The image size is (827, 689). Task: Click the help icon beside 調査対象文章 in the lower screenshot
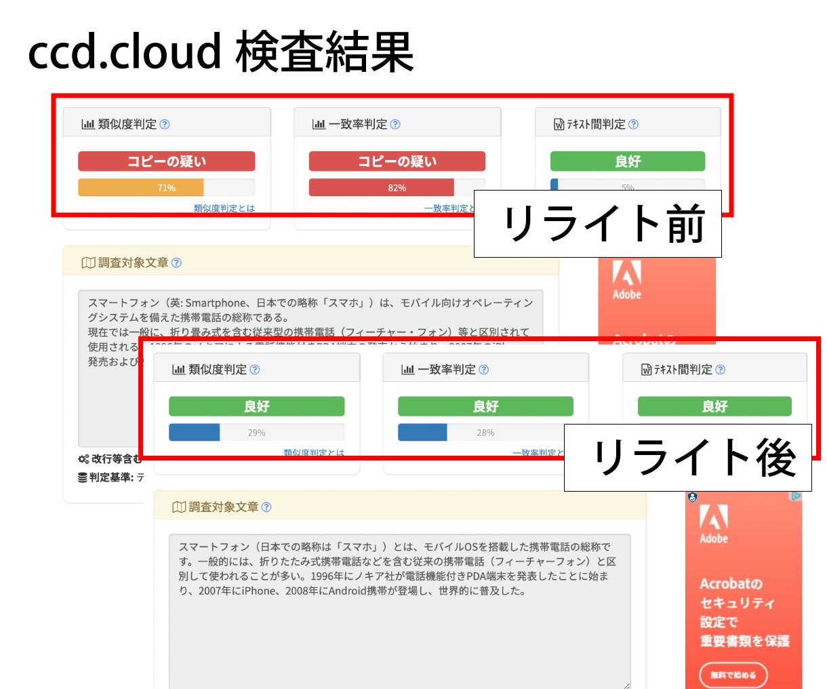pyautogui.click(x=266, y=507)
